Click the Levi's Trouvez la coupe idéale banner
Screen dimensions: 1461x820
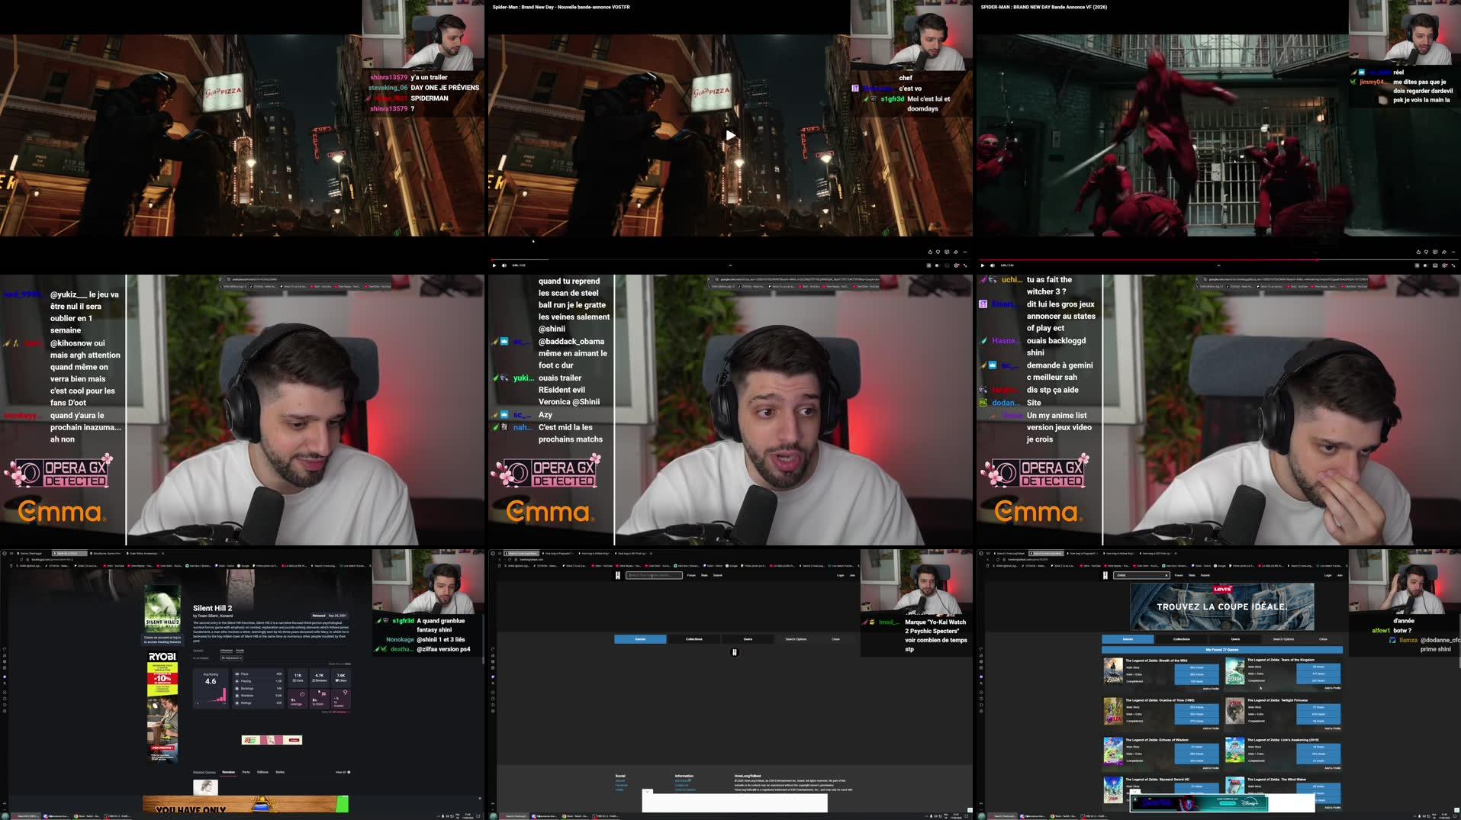[x=1222, y=606]
